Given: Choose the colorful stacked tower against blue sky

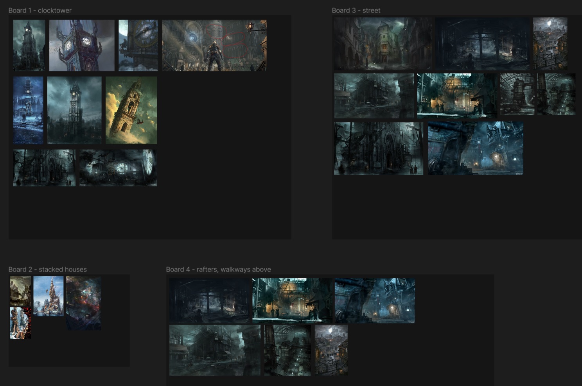Looking at the screenshot, I should 48,296.
